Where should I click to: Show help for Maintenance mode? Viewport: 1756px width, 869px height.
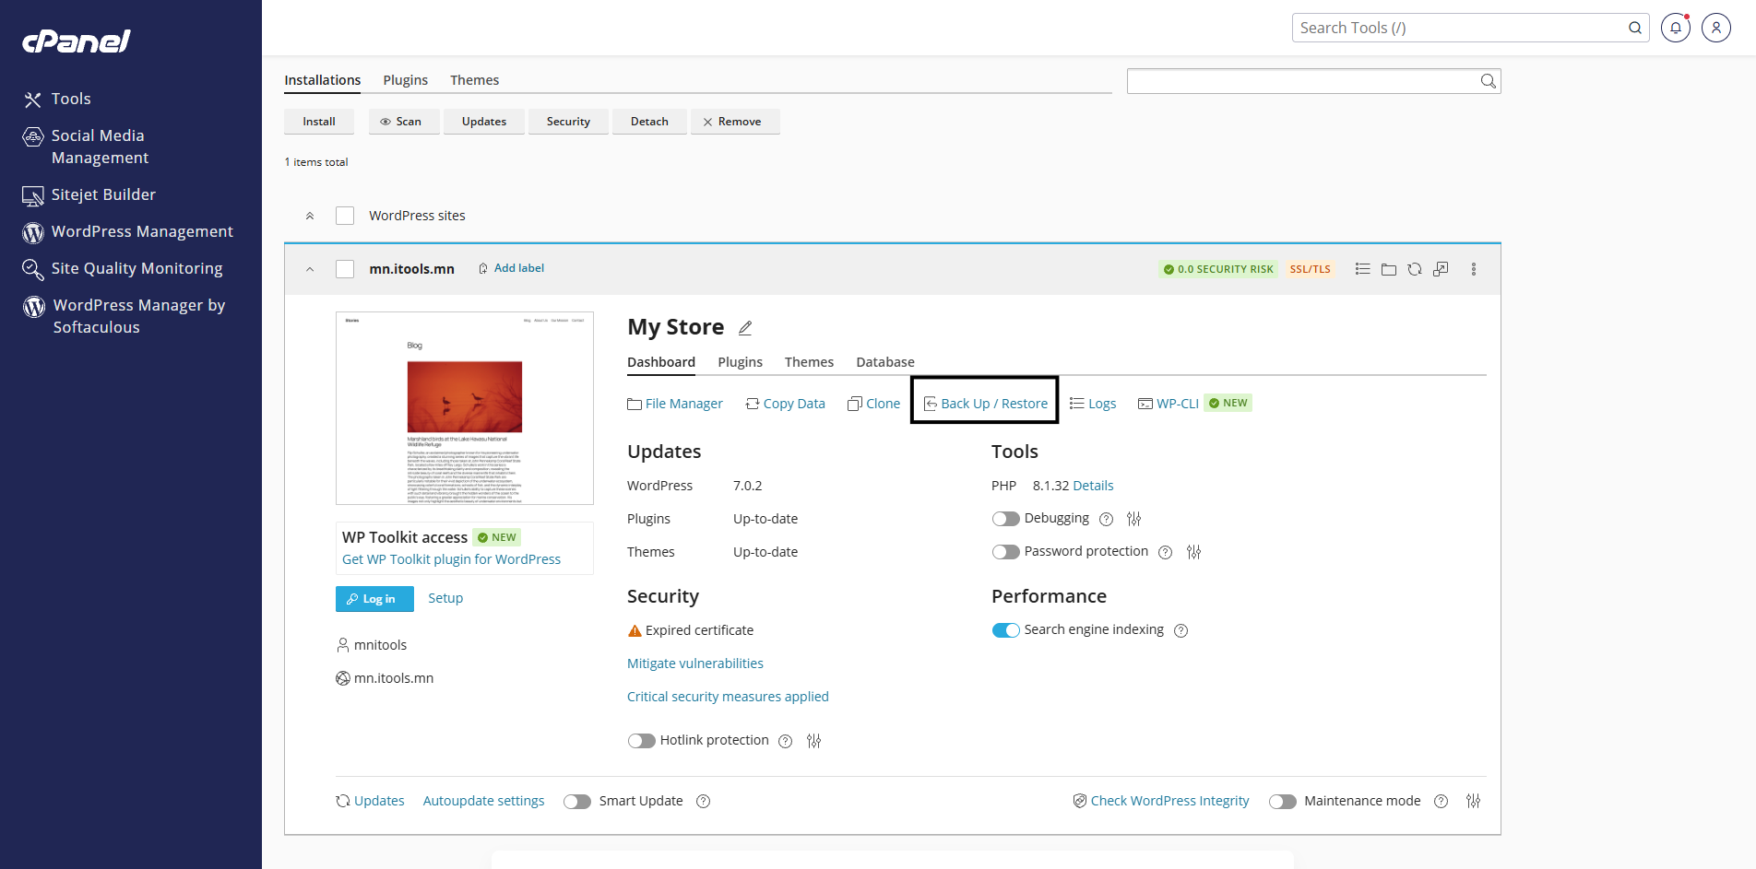coord(1442,801)
